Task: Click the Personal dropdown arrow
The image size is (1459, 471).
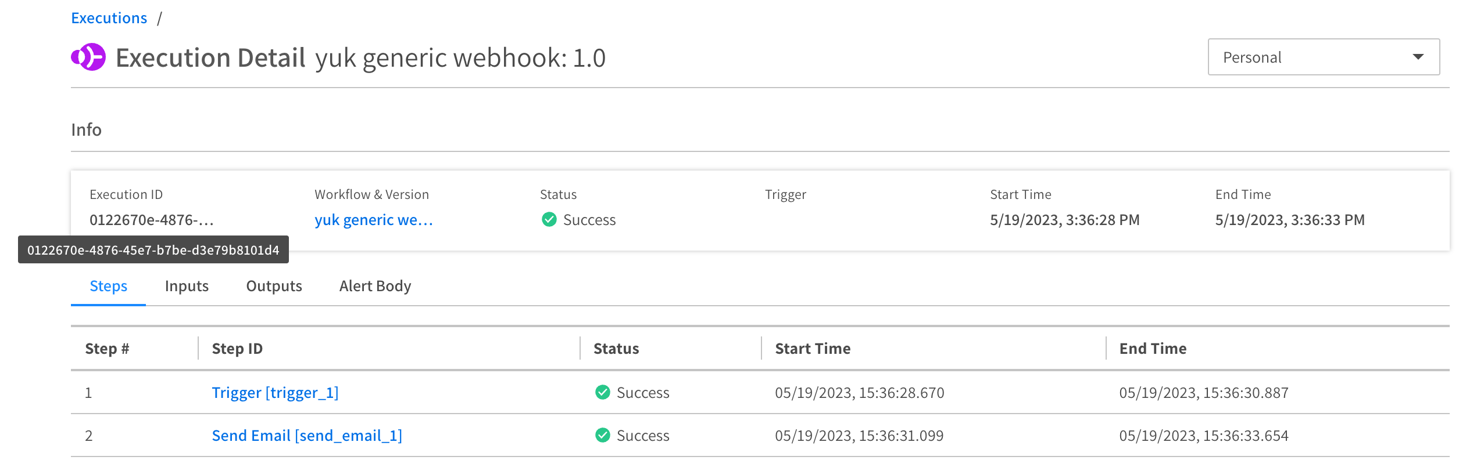Action: point(1418,57)
